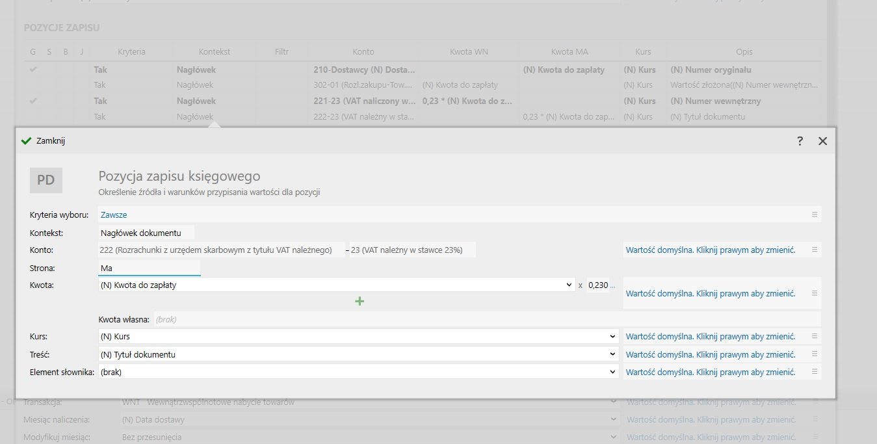
Task: Expand the Kwota dropdown
Action: pyautogui.click(x=569, y=285)
